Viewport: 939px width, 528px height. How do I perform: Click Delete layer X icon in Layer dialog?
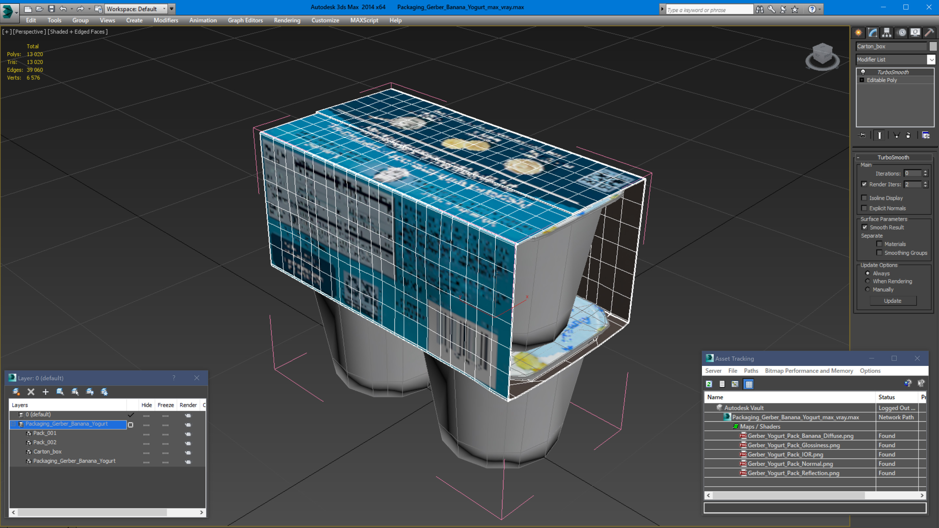31,392
